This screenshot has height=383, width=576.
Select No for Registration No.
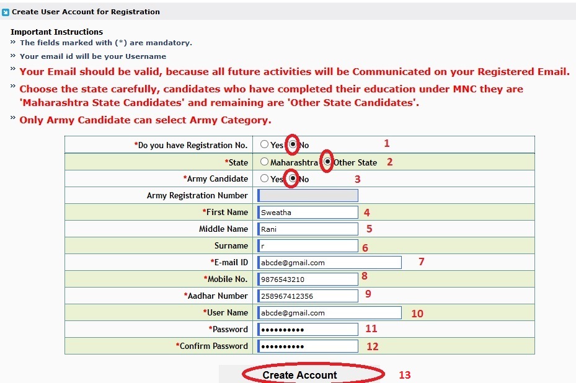tap(293, 144)
